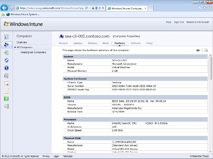Click the browser address bar URL field

click(52, 8)
